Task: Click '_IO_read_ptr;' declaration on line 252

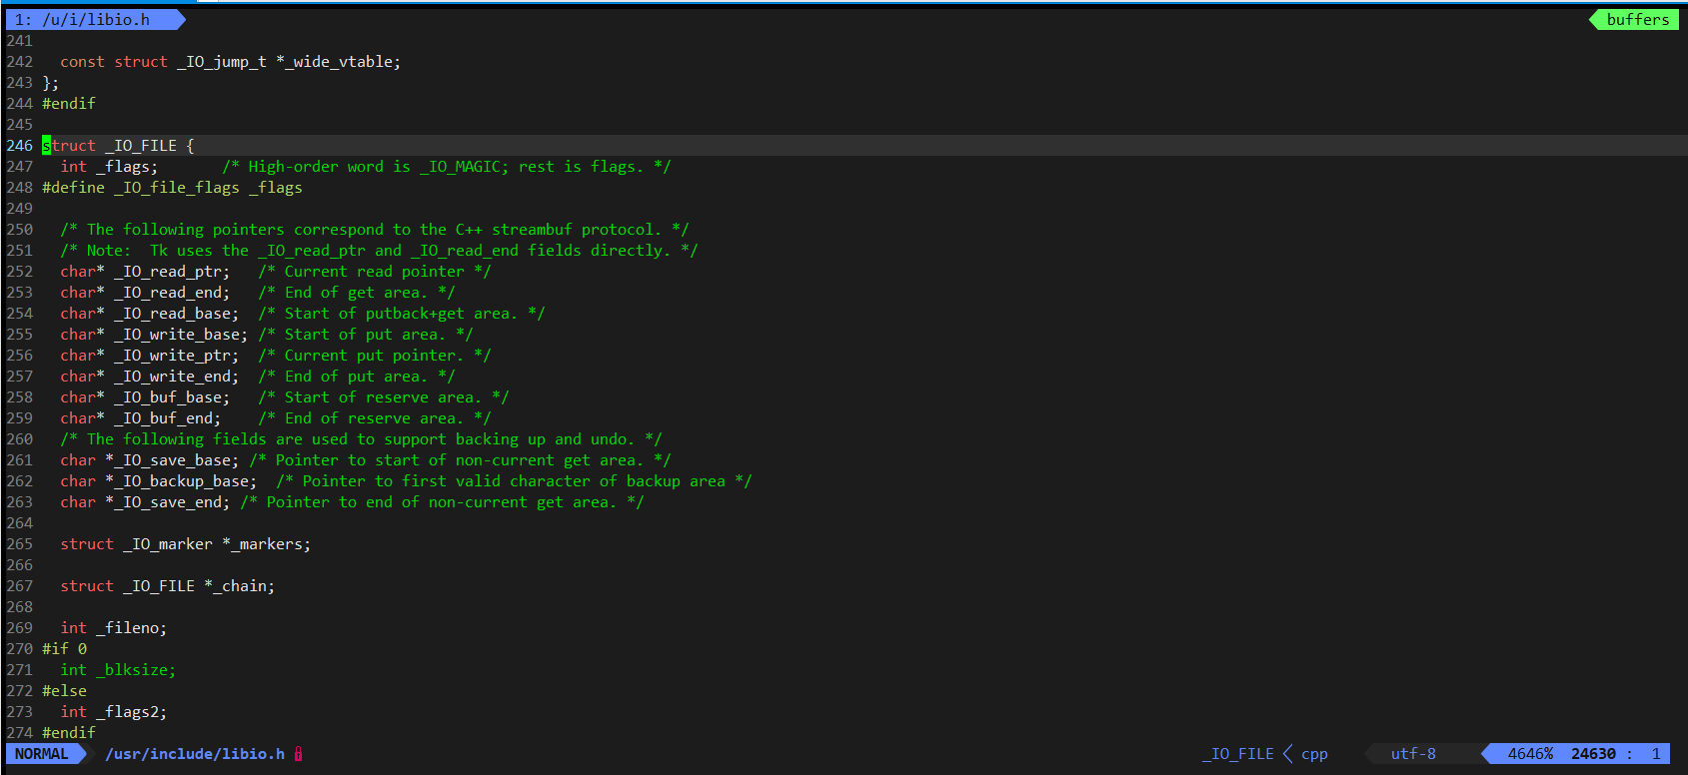Action: (172, 272)
